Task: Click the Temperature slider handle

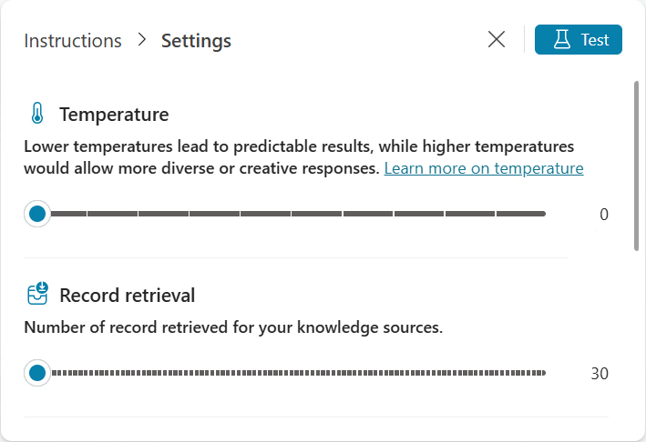Action: 37,214
